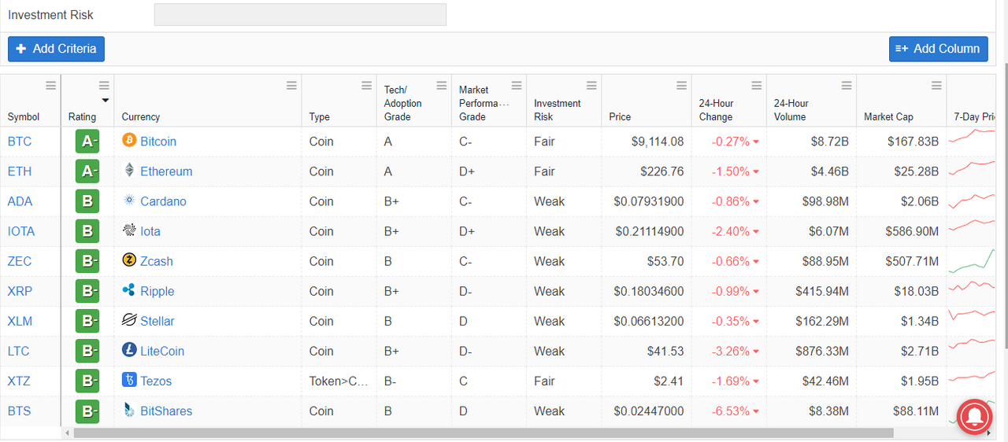Select Bitcoin market cap $167.83B cell
Screen dimensions: 1008x442
[902, 142]
